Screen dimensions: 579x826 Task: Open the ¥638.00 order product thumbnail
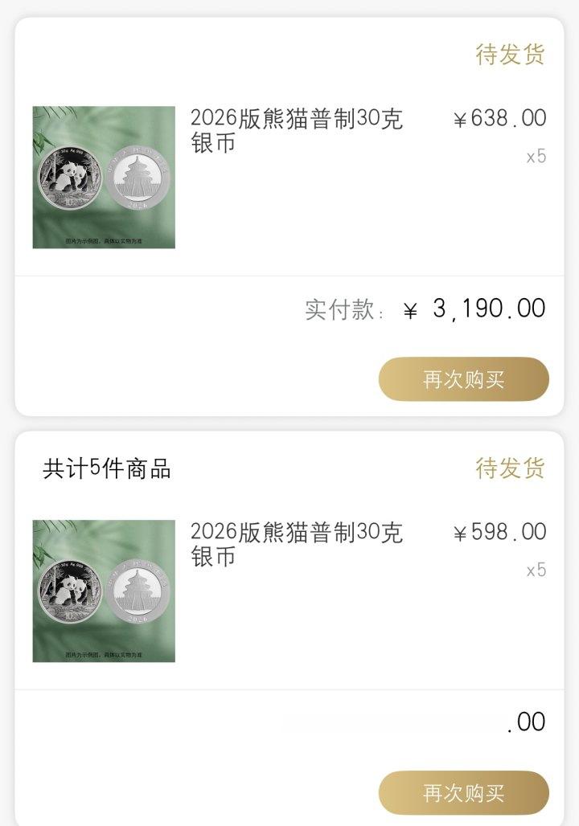click(x=104, y=178)
